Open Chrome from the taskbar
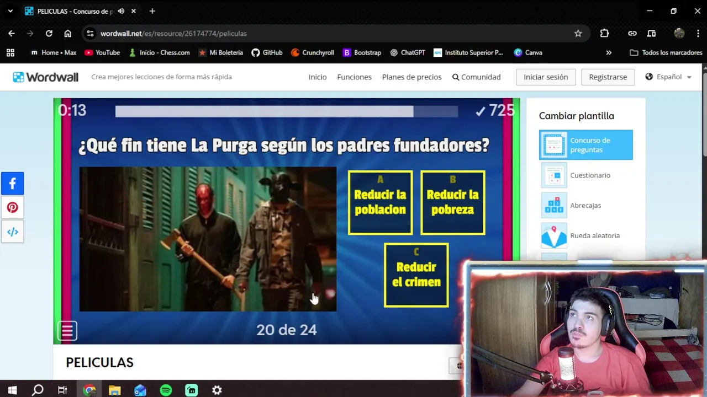 [89, 390]
